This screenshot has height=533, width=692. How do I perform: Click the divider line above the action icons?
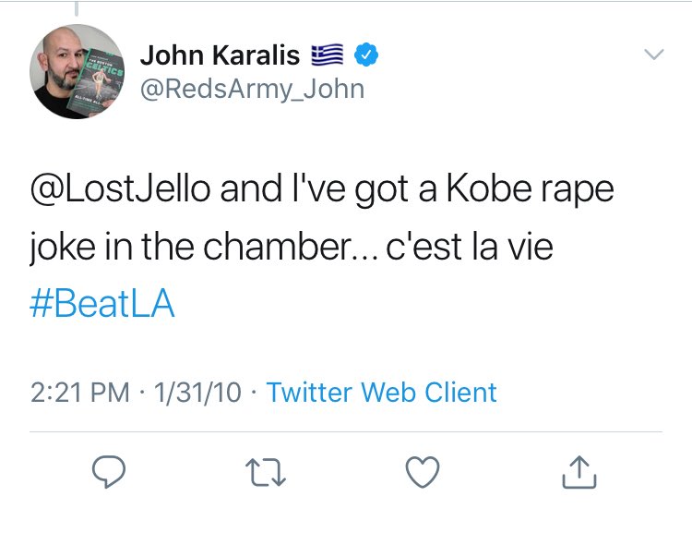pyautogui.click(x=346, y=431)
